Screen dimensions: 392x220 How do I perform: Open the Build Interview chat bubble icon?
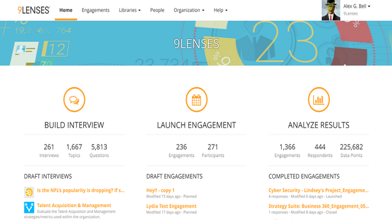coord(74,99)
